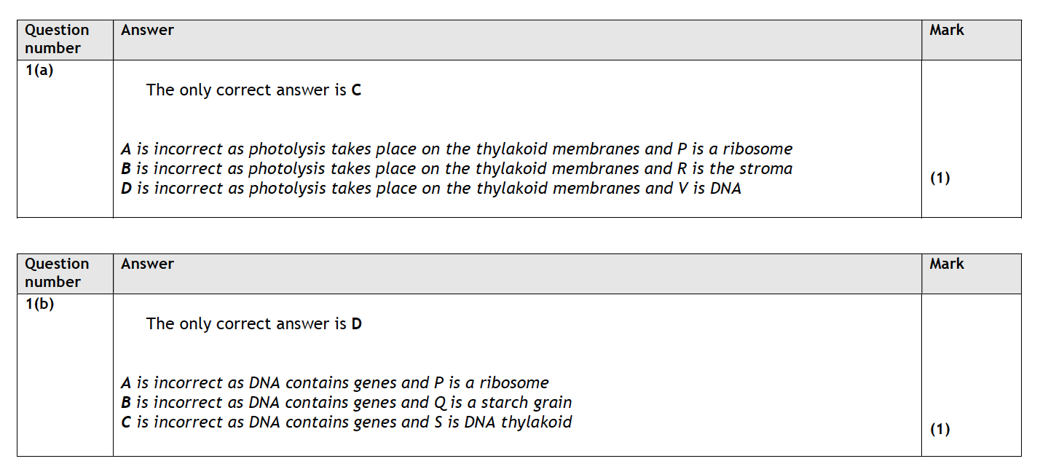Click the "Question number" header above 1(b)

57,273
